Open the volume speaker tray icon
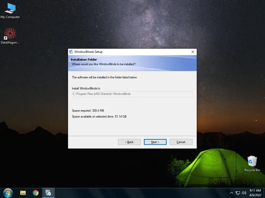This screenshot has height=198, width=265. pyautogui.click(x=244, y=193)
